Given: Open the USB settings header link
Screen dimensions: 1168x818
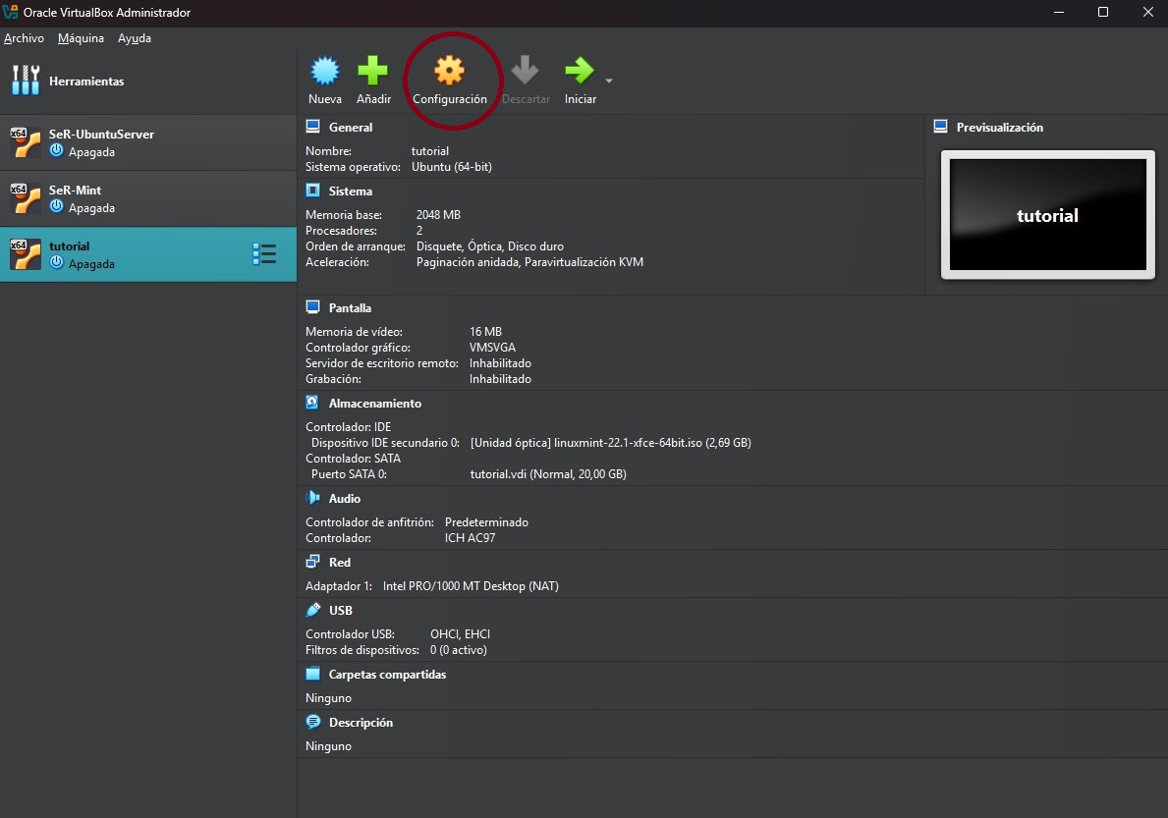Looking at the screenshot, I should (341, 611).
